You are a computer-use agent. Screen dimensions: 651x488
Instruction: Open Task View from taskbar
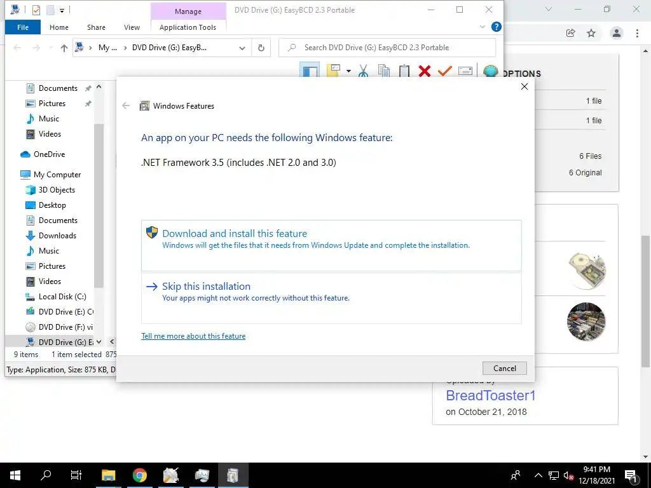[x=76, y=475]
